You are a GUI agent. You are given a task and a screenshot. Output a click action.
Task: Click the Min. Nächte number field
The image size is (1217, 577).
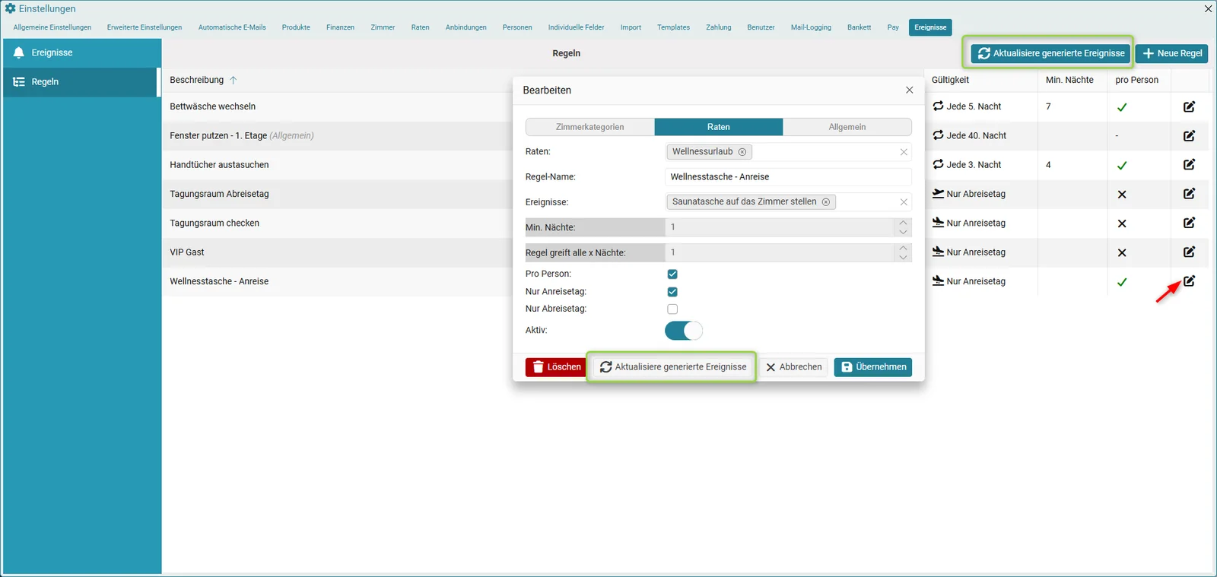[x=780, y=227]
